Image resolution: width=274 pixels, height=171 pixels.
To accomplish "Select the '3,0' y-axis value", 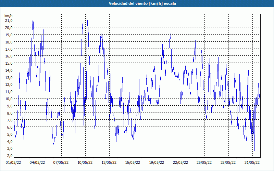I will pos(10,148).
